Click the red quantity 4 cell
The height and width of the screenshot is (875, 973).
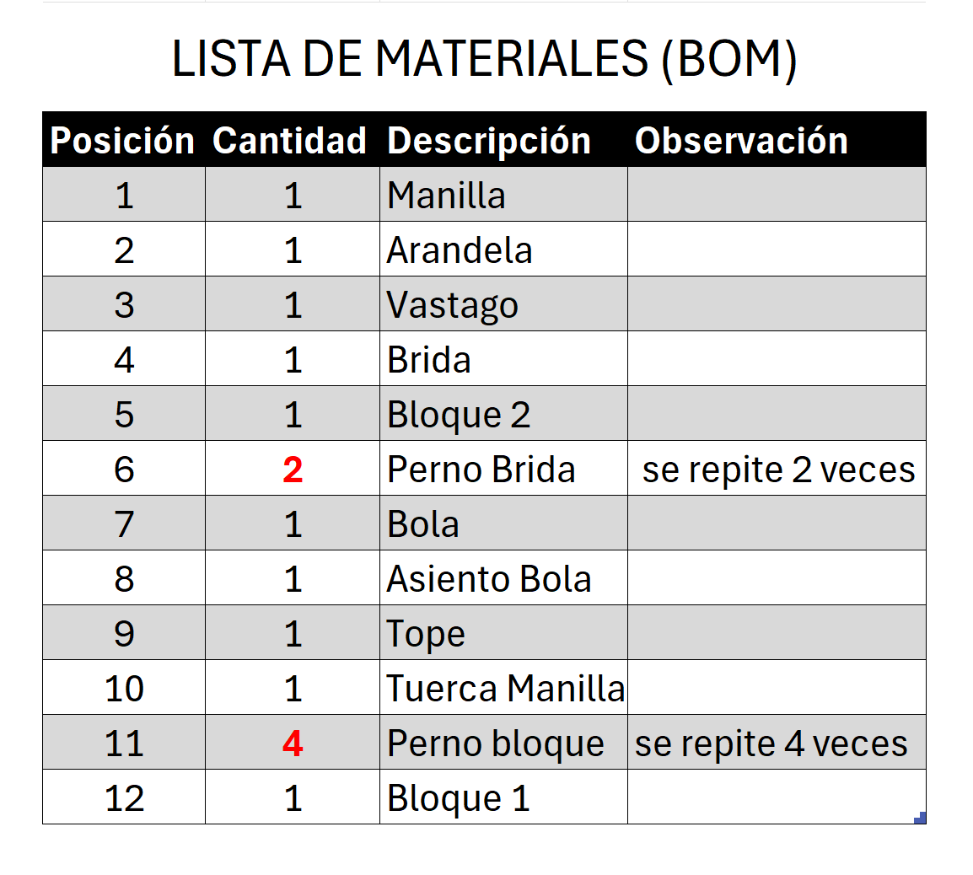pos(293,743)
